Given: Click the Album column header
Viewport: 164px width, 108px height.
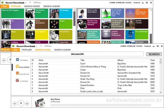Looking at the screenshot, I should [x=133, y=60].
